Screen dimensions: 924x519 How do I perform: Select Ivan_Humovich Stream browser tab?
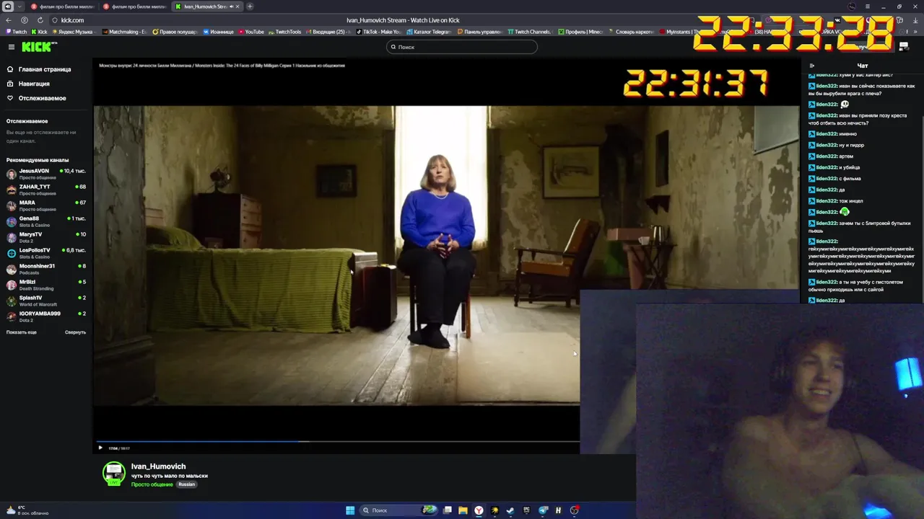click(x=207, y=6)
